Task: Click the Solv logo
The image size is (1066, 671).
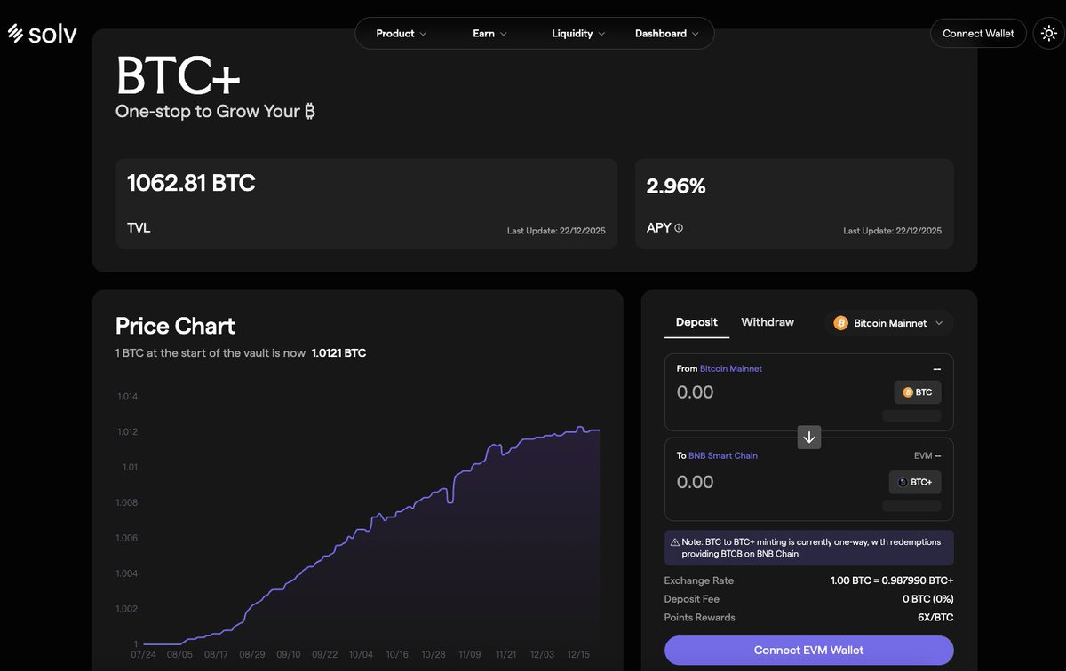Action: point(42,34)
